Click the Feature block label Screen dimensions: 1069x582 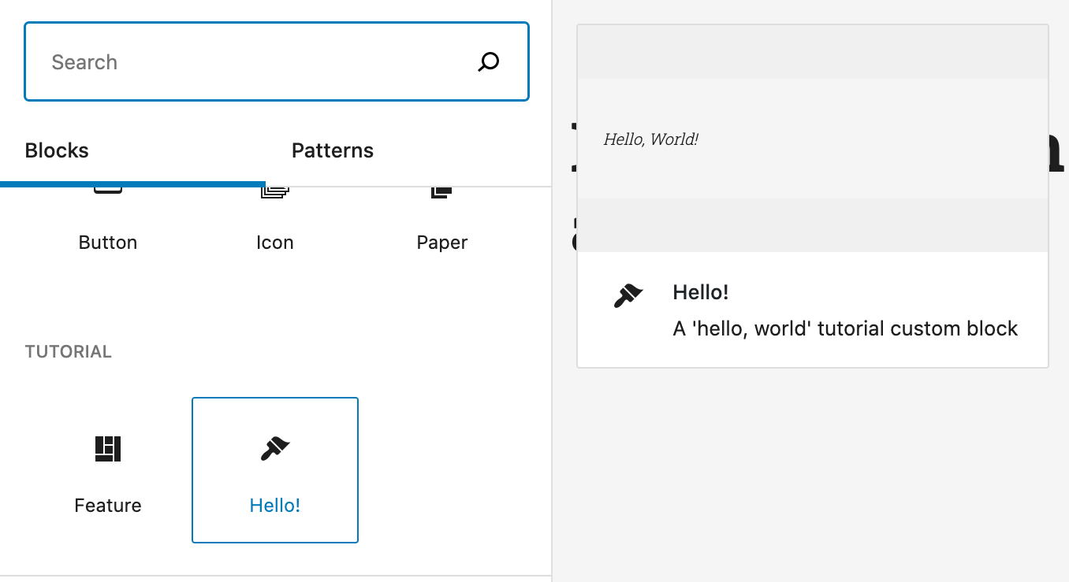point(108,505)
